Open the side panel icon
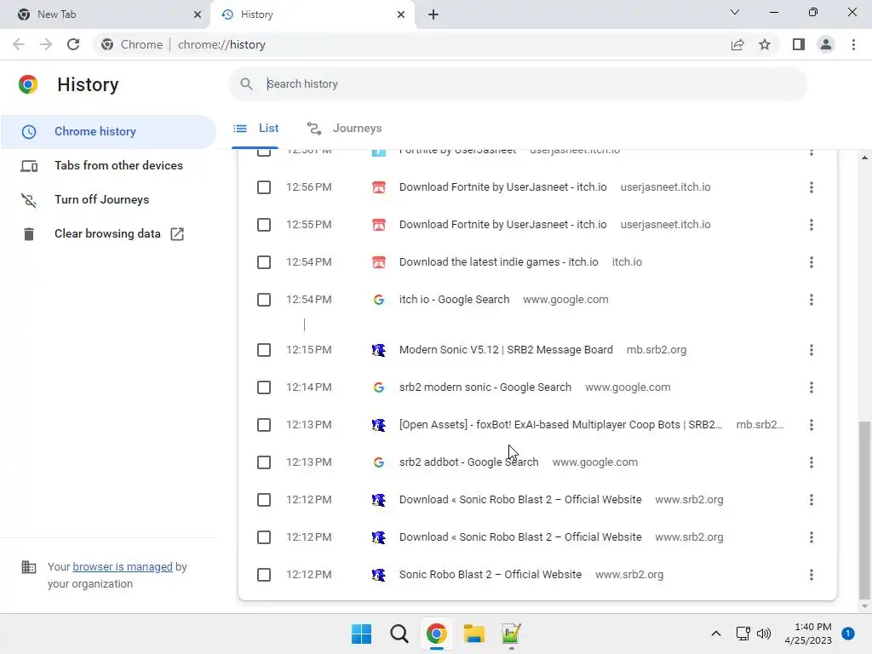The height and width of the screenshot is (654, 872). (799, 44)
